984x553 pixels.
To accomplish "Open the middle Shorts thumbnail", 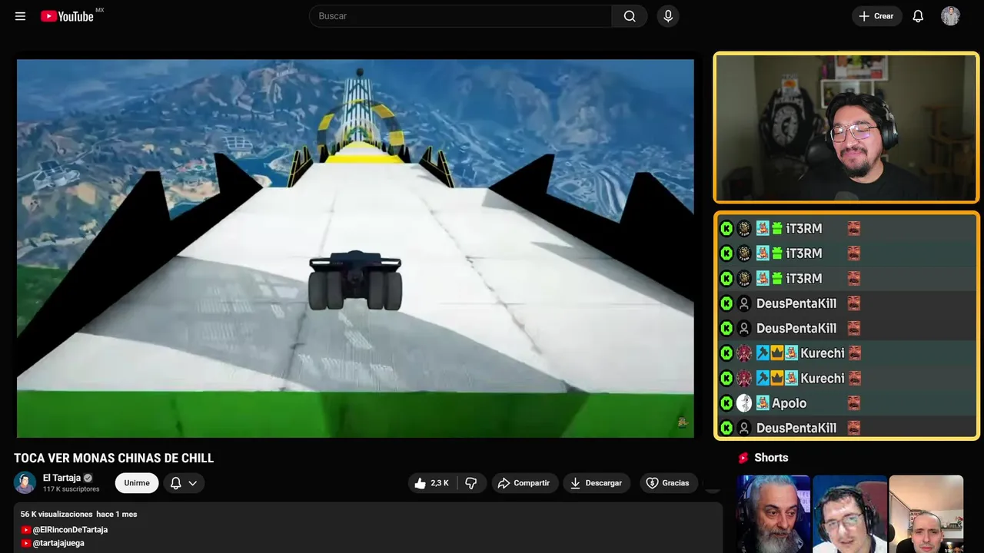I will 849,514.
